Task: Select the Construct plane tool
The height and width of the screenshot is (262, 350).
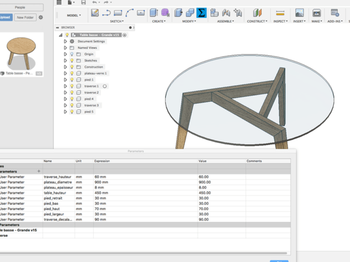Action: 257,13
